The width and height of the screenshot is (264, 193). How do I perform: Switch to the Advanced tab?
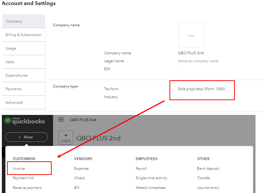point(24,102)
